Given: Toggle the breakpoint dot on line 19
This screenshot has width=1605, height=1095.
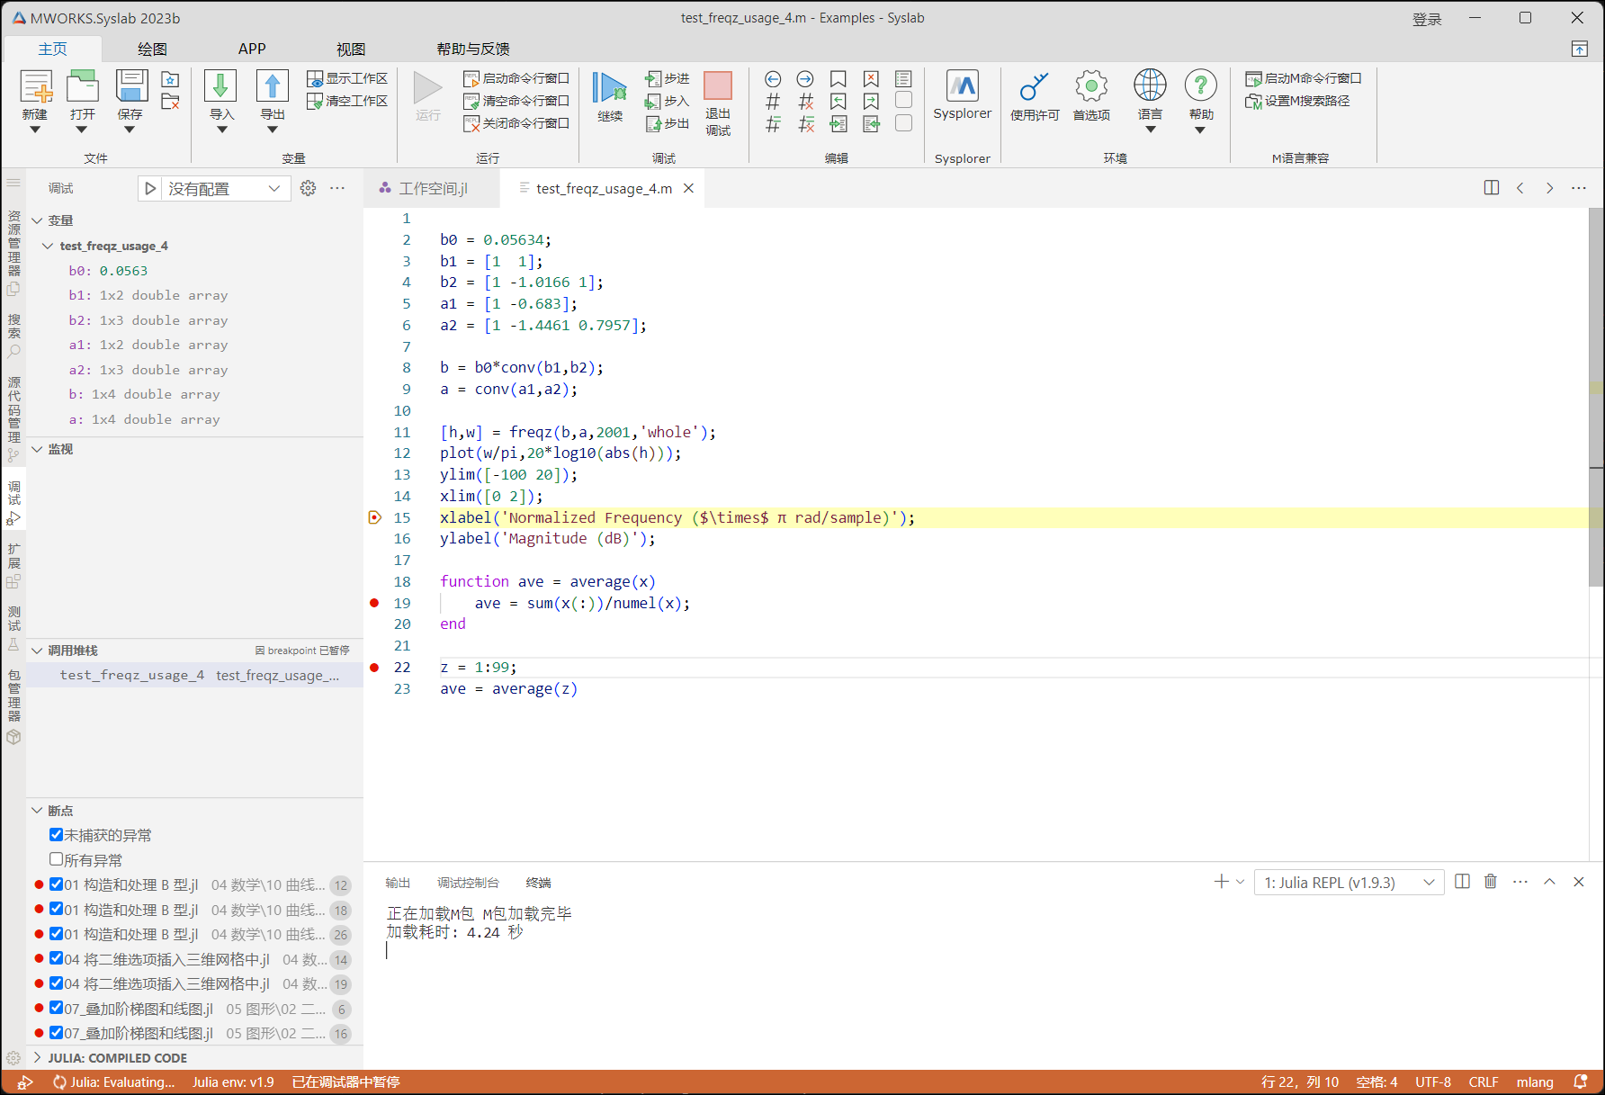Looking at the screenshot, I should point(374,603).
